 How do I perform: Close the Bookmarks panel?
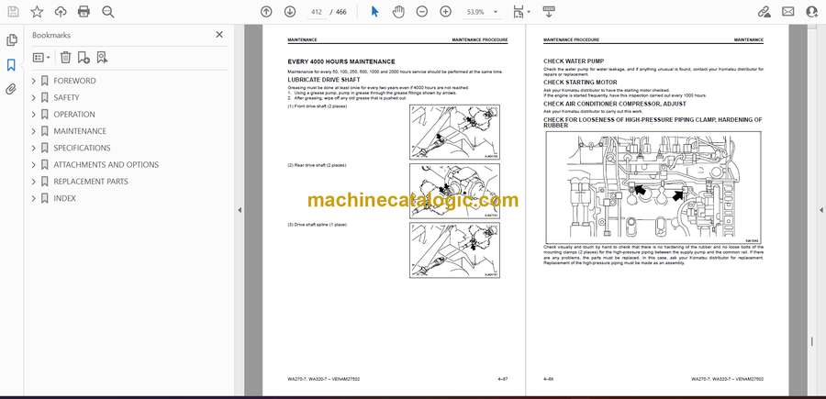[x=219, y=35]
